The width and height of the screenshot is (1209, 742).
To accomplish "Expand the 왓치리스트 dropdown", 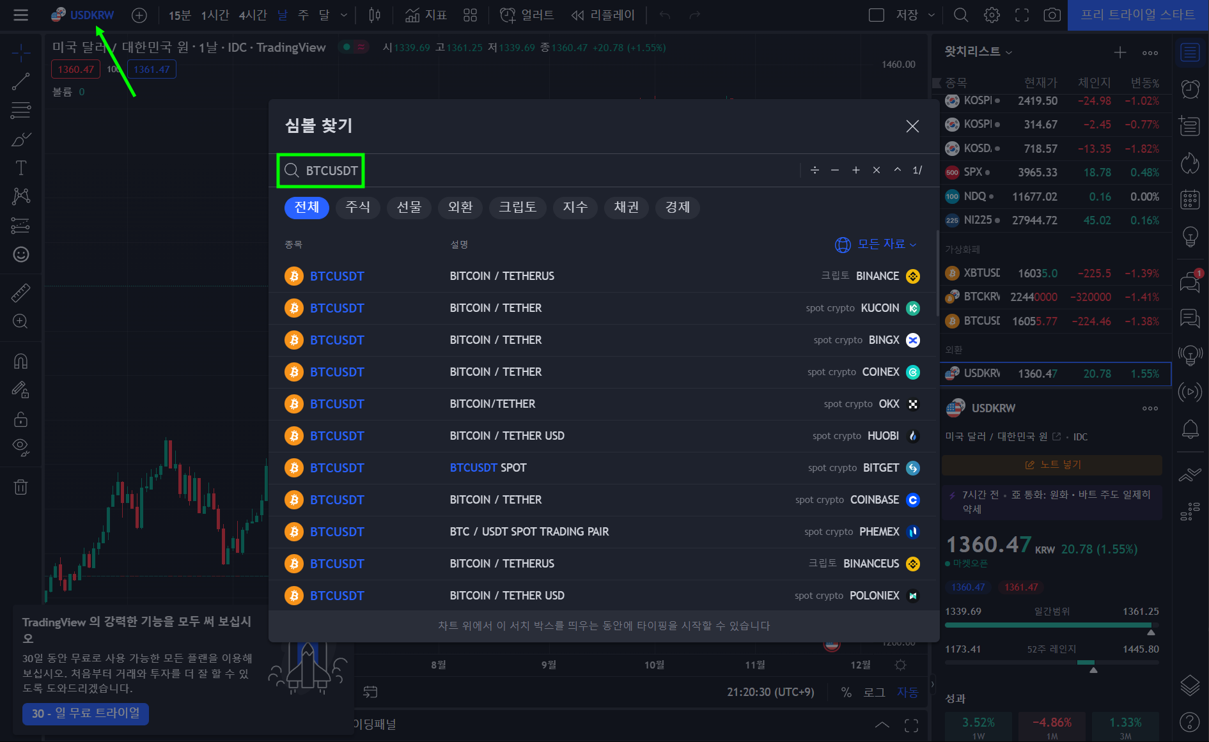I will tap(979, 52).
